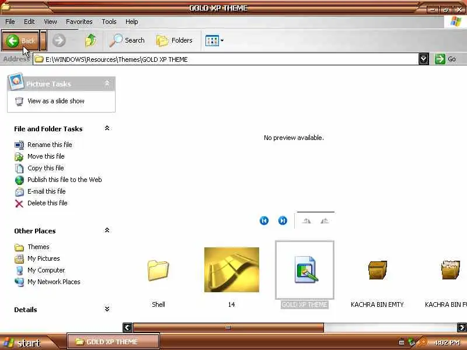Select the GOLD XP THEME file icon
The height and width of the screenshot is (350, 467).
[305, 269]
